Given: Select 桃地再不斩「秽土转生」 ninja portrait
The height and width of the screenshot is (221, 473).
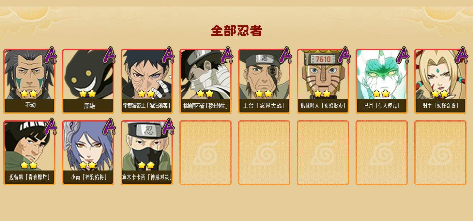Looking at the screenshot, I should pos(206,81).
